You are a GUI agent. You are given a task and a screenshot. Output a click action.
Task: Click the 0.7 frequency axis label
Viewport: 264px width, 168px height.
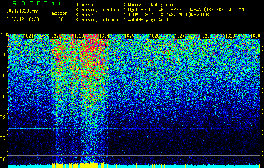pos(3,139)
